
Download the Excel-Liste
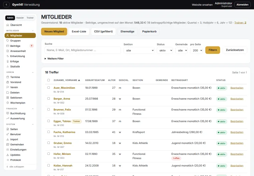(x=79, y=32)
